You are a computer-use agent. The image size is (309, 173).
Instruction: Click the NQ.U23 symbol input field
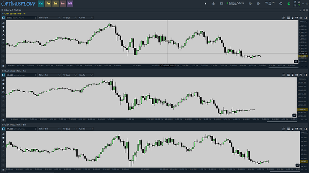coord(21,75)
